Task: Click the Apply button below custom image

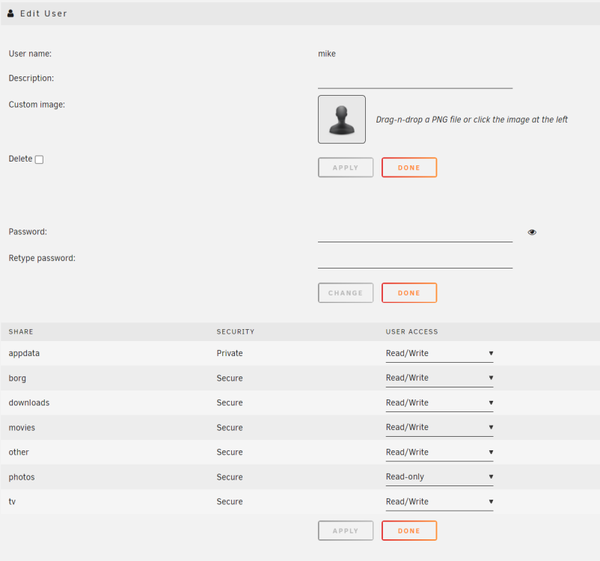Action: point(346,168)
